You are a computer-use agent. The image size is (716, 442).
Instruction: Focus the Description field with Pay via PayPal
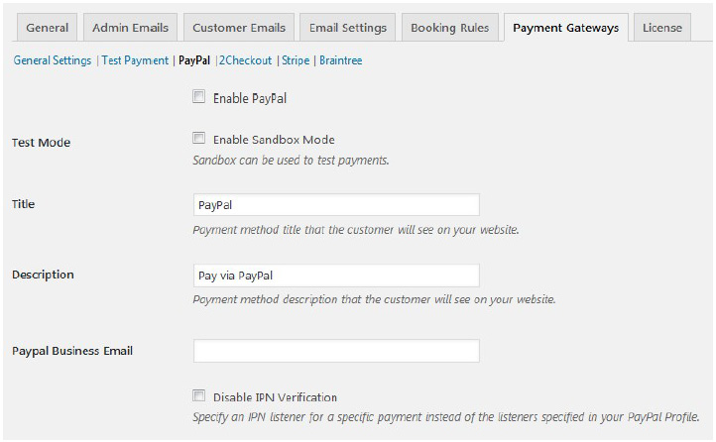(x=336, y=275)
